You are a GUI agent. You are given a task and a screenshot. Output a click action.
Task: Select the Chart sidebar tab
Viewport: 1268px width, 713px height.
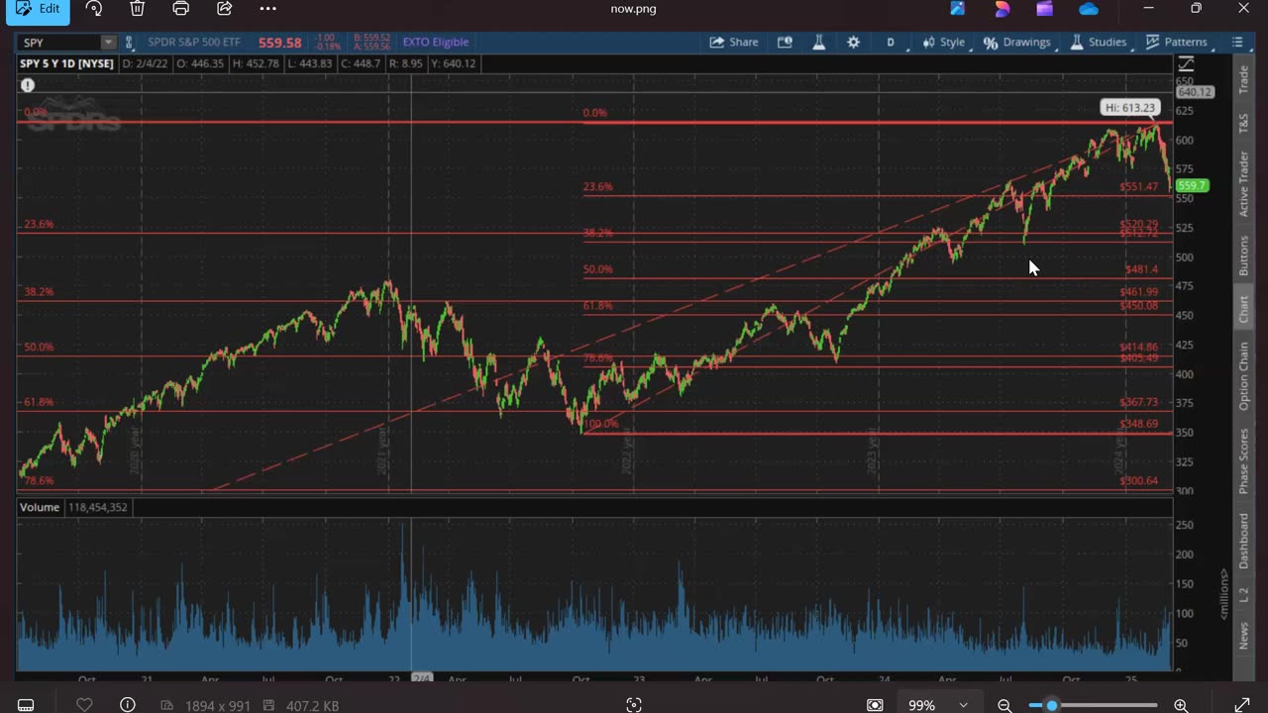[x=1244, y=310]
